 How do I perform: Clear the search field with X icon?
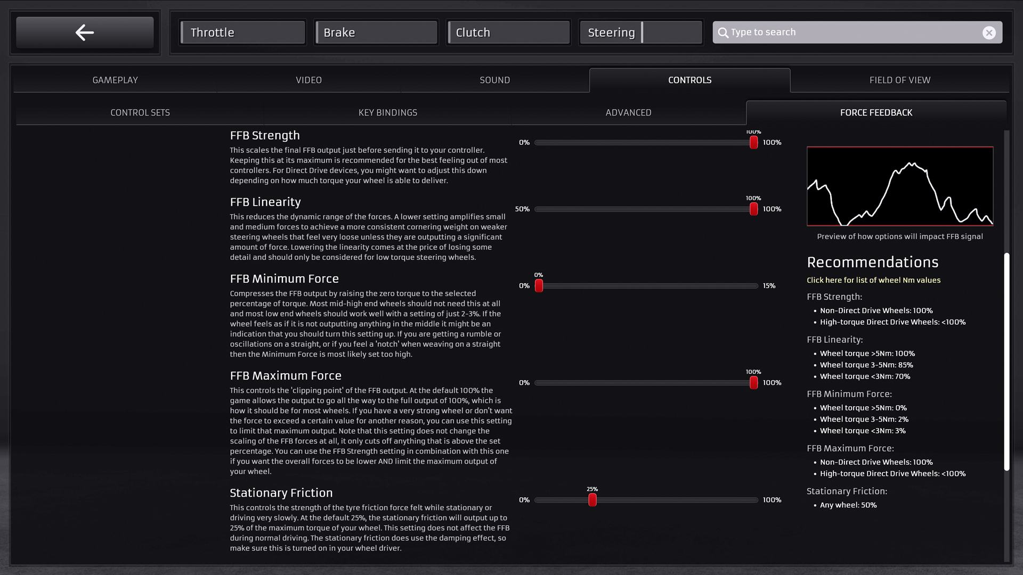989,33
